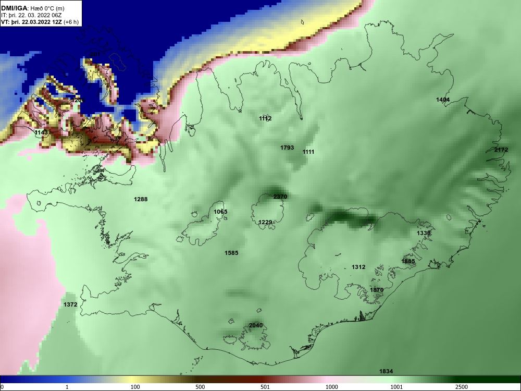Viewport: 521px width, 391px height.
Task: Click the 1143 value in Westfjords
Action: [42, 132]
